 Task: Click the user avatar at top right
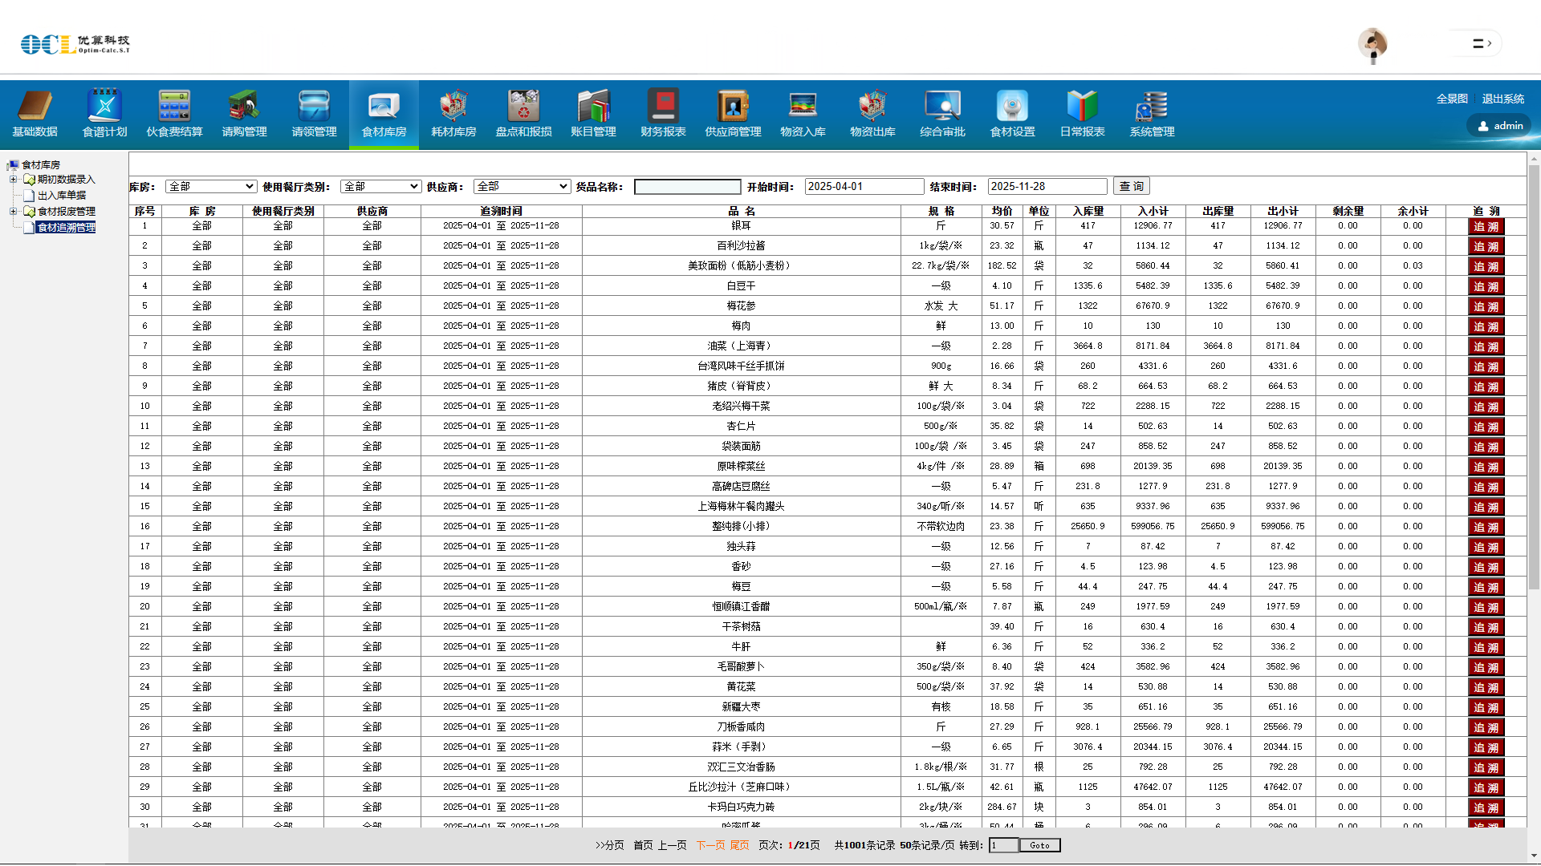(x=1372, y=43)
